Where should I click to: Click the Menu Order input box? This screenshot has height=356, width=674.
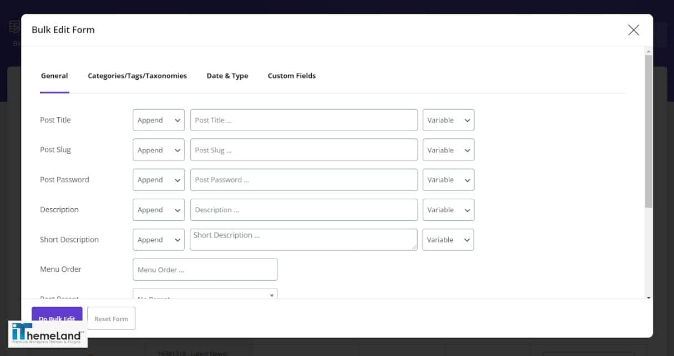click(x=205, y=269)
